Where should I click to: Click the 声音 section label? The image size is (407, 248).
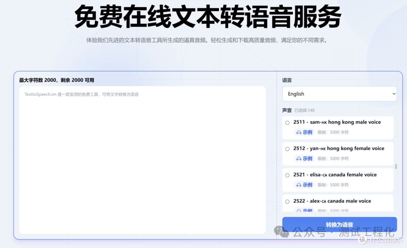pos(287,110)
